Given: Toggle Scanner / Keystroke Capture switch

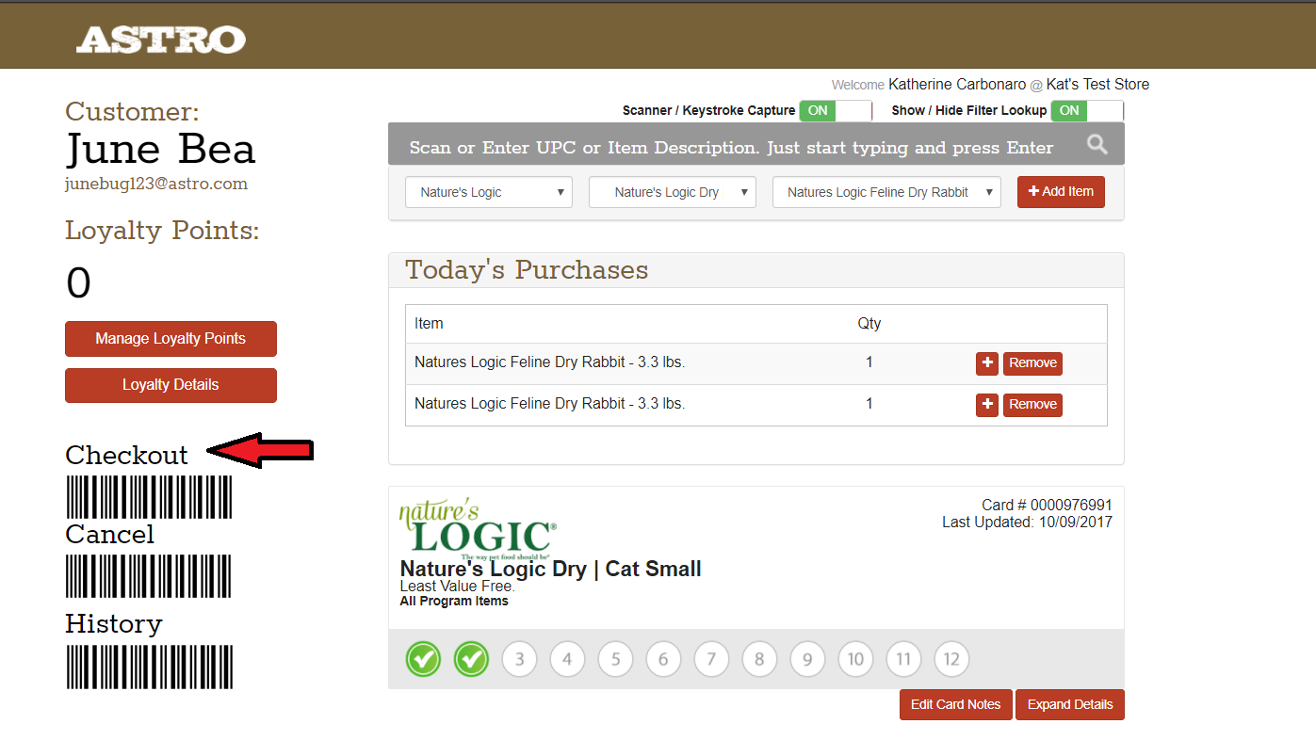Looking at the screenshot, I should click(836, 110).
